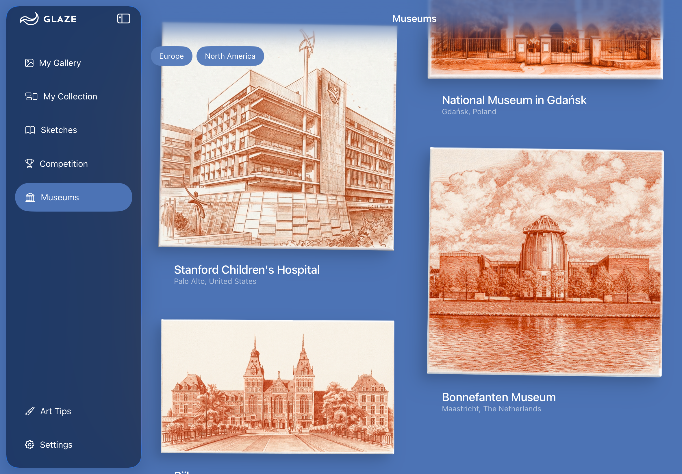This screenshot has height=474, width=682.
Task: Open the Bonnefanten Museum sketch thumbnail
Action: [545, 261]
